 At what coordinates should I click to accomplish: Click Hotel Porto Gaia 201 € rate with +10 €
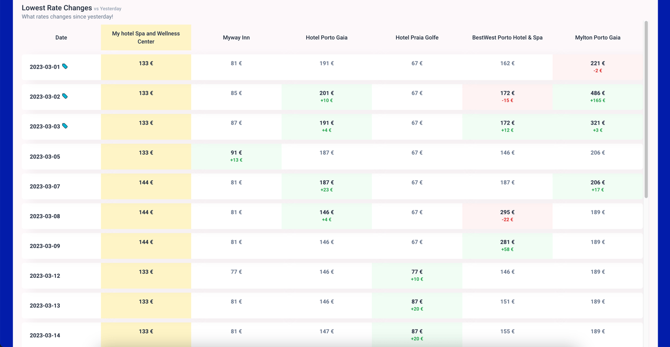pos(327,97)
